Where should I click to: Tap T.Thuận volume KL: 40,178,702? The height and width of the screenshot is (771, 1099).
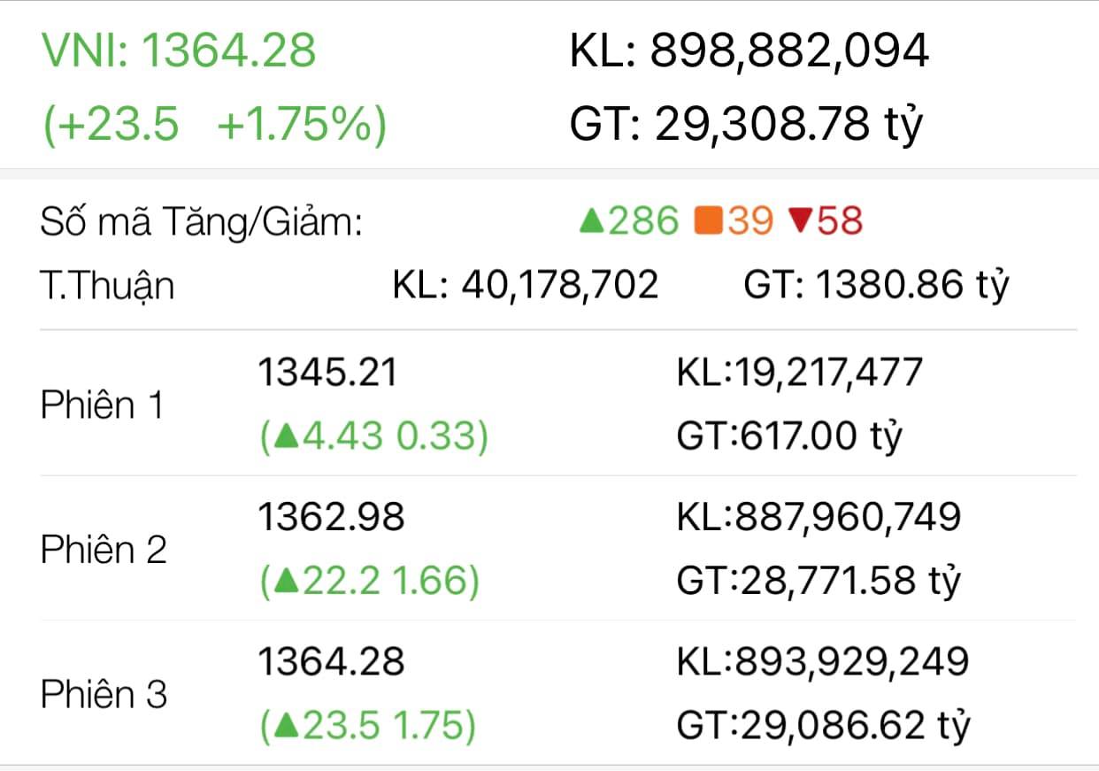[x=526, y=285]
